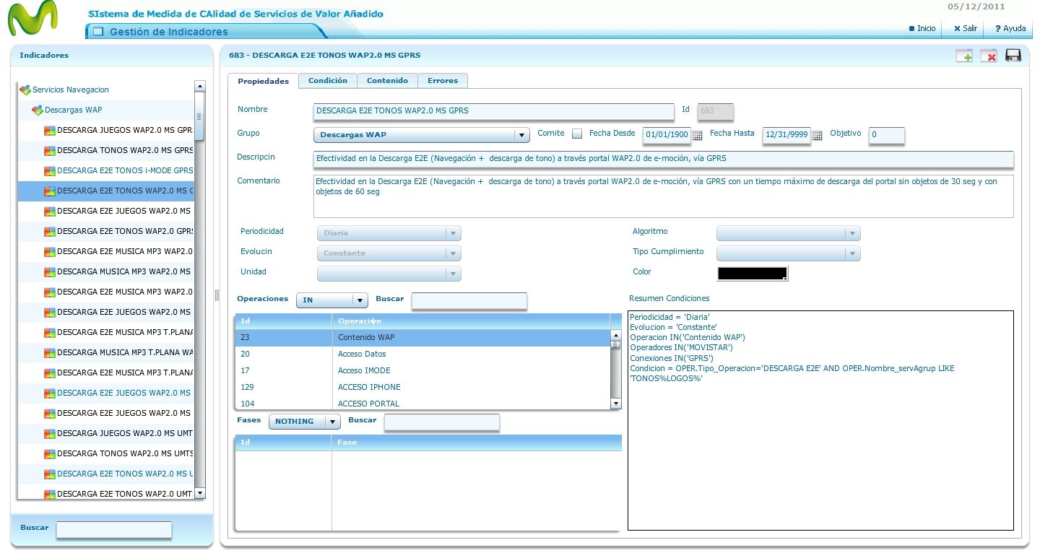The image size is (1040, 553).
Task: Click the operations table scrollbar down arrow
Action: click(x=616, y=404)
